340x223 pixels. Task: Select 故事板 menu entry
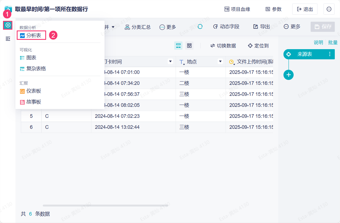(31, 102)
